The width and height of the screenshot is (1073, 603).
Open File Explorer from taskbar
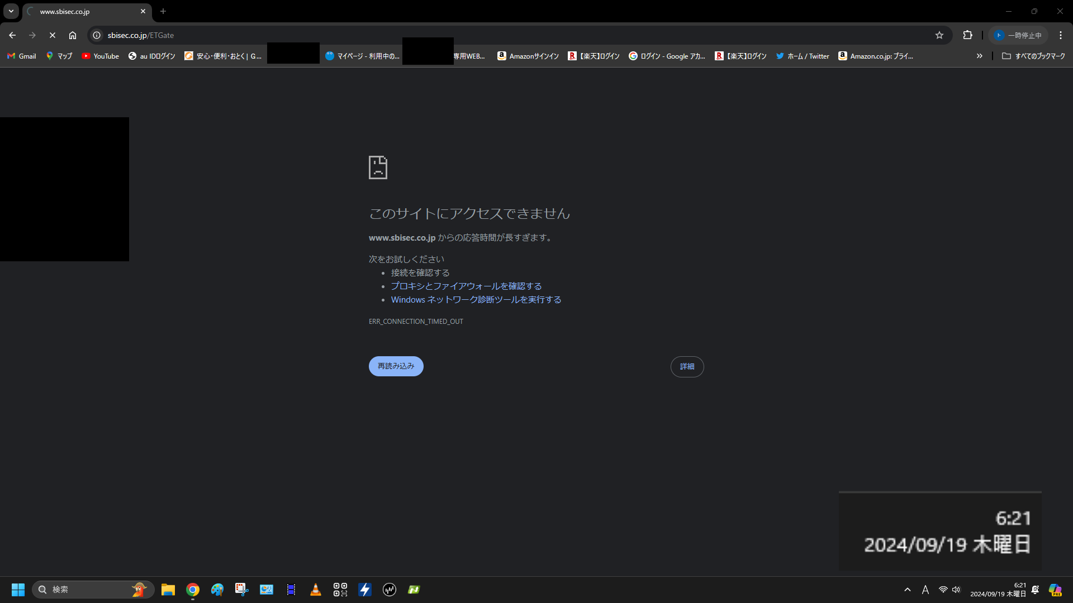coord(168,590)
